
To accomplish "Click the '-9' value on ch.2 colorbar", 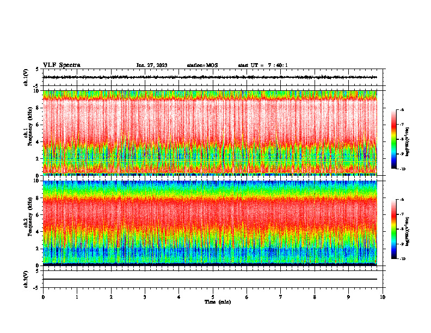I will pyautogui.click(x=402, y=244).
